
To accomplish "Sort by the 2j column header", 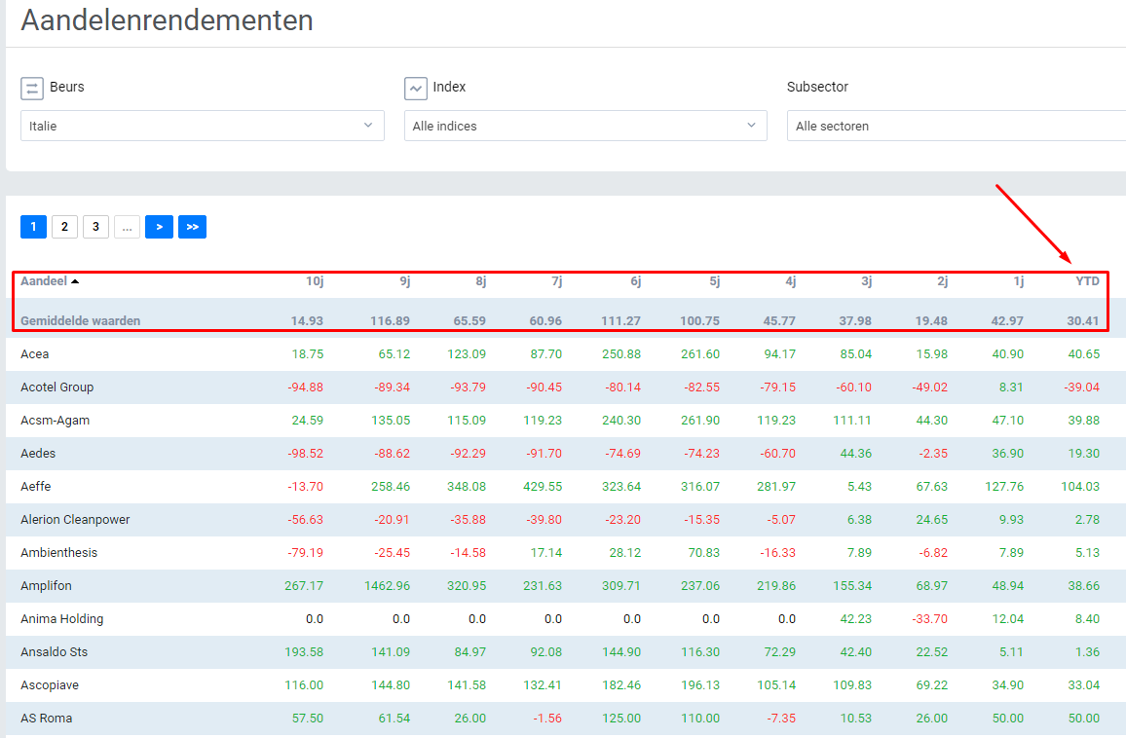I will pyautogui.click(x=943, y=281).
